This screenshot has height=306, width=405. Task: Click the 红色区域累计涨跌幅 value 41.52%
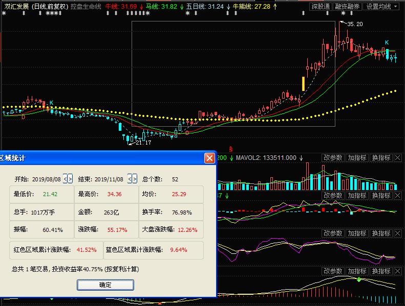(x=87, y=250)
